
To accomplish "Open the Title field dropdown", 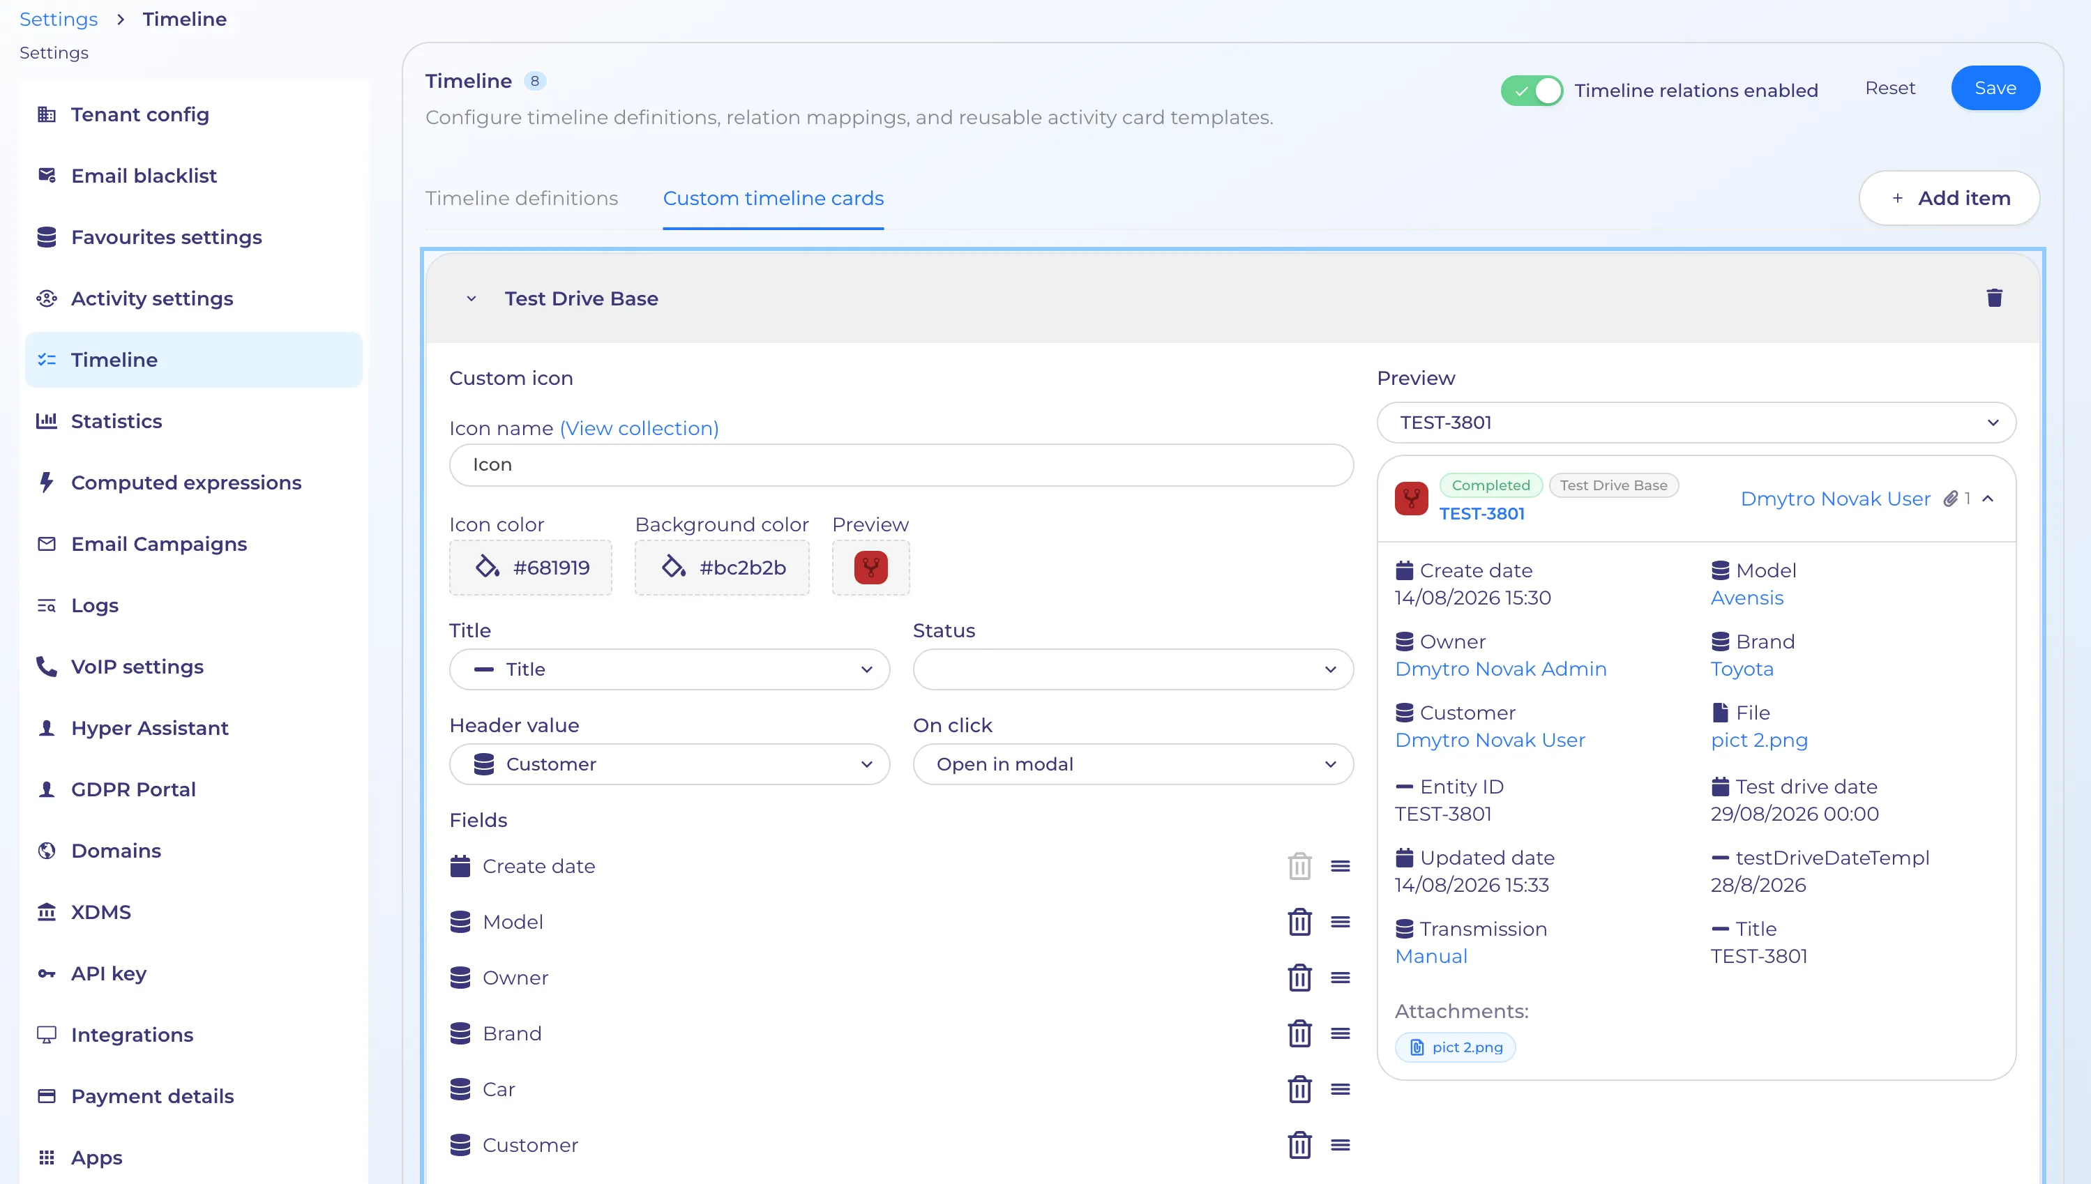I will pyautogui.click(x=670, y=669).
